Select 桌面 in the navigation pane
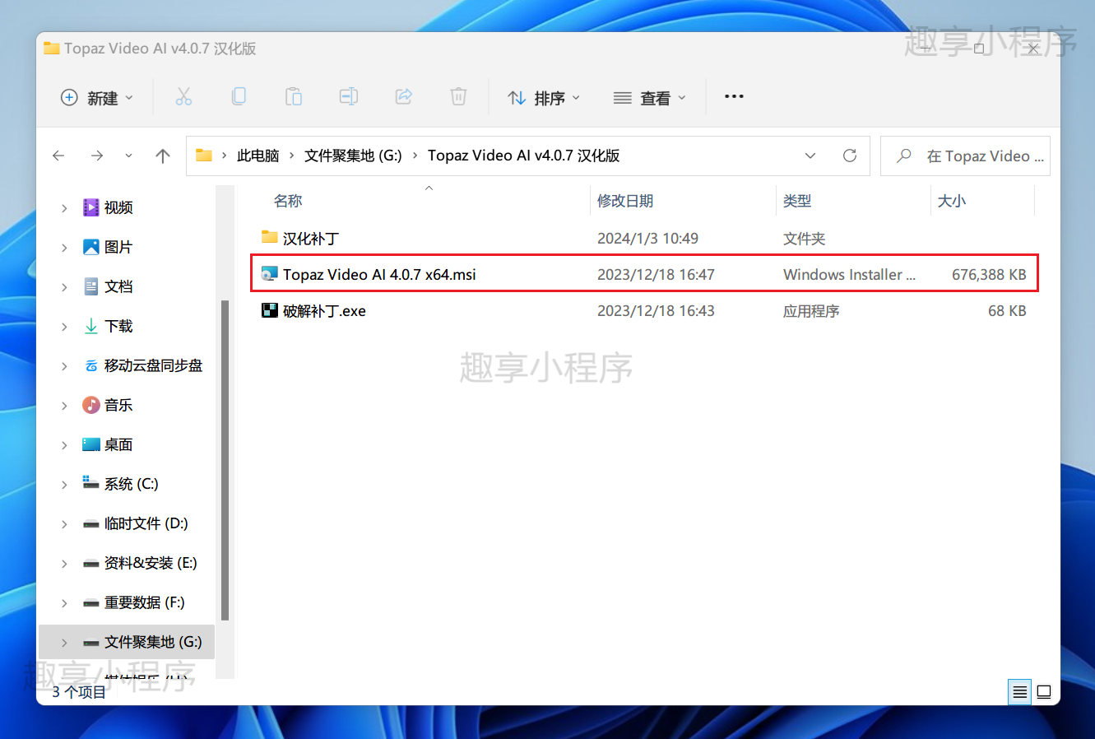1095x739 pixels. 118,444
